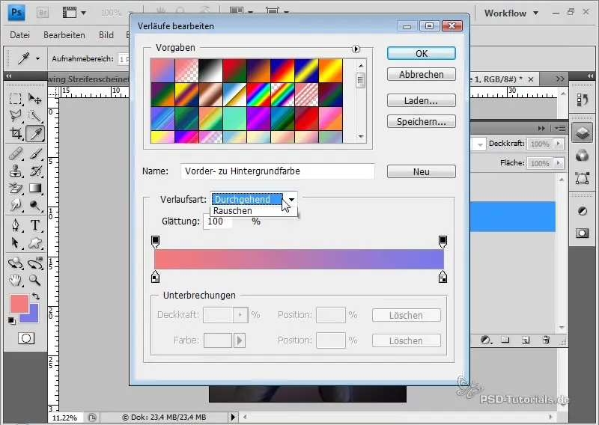Select the 3D Rotate tool
The width and height of the screenshot is (599, 425).
pos(15,263)
